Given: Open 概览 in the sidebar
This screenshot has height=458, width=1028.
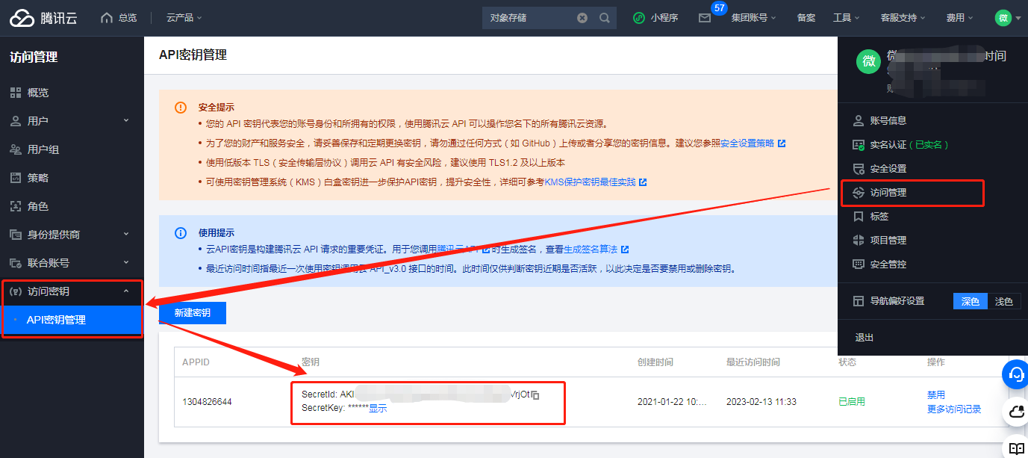Looking at the screenshot, I should 72,93.
